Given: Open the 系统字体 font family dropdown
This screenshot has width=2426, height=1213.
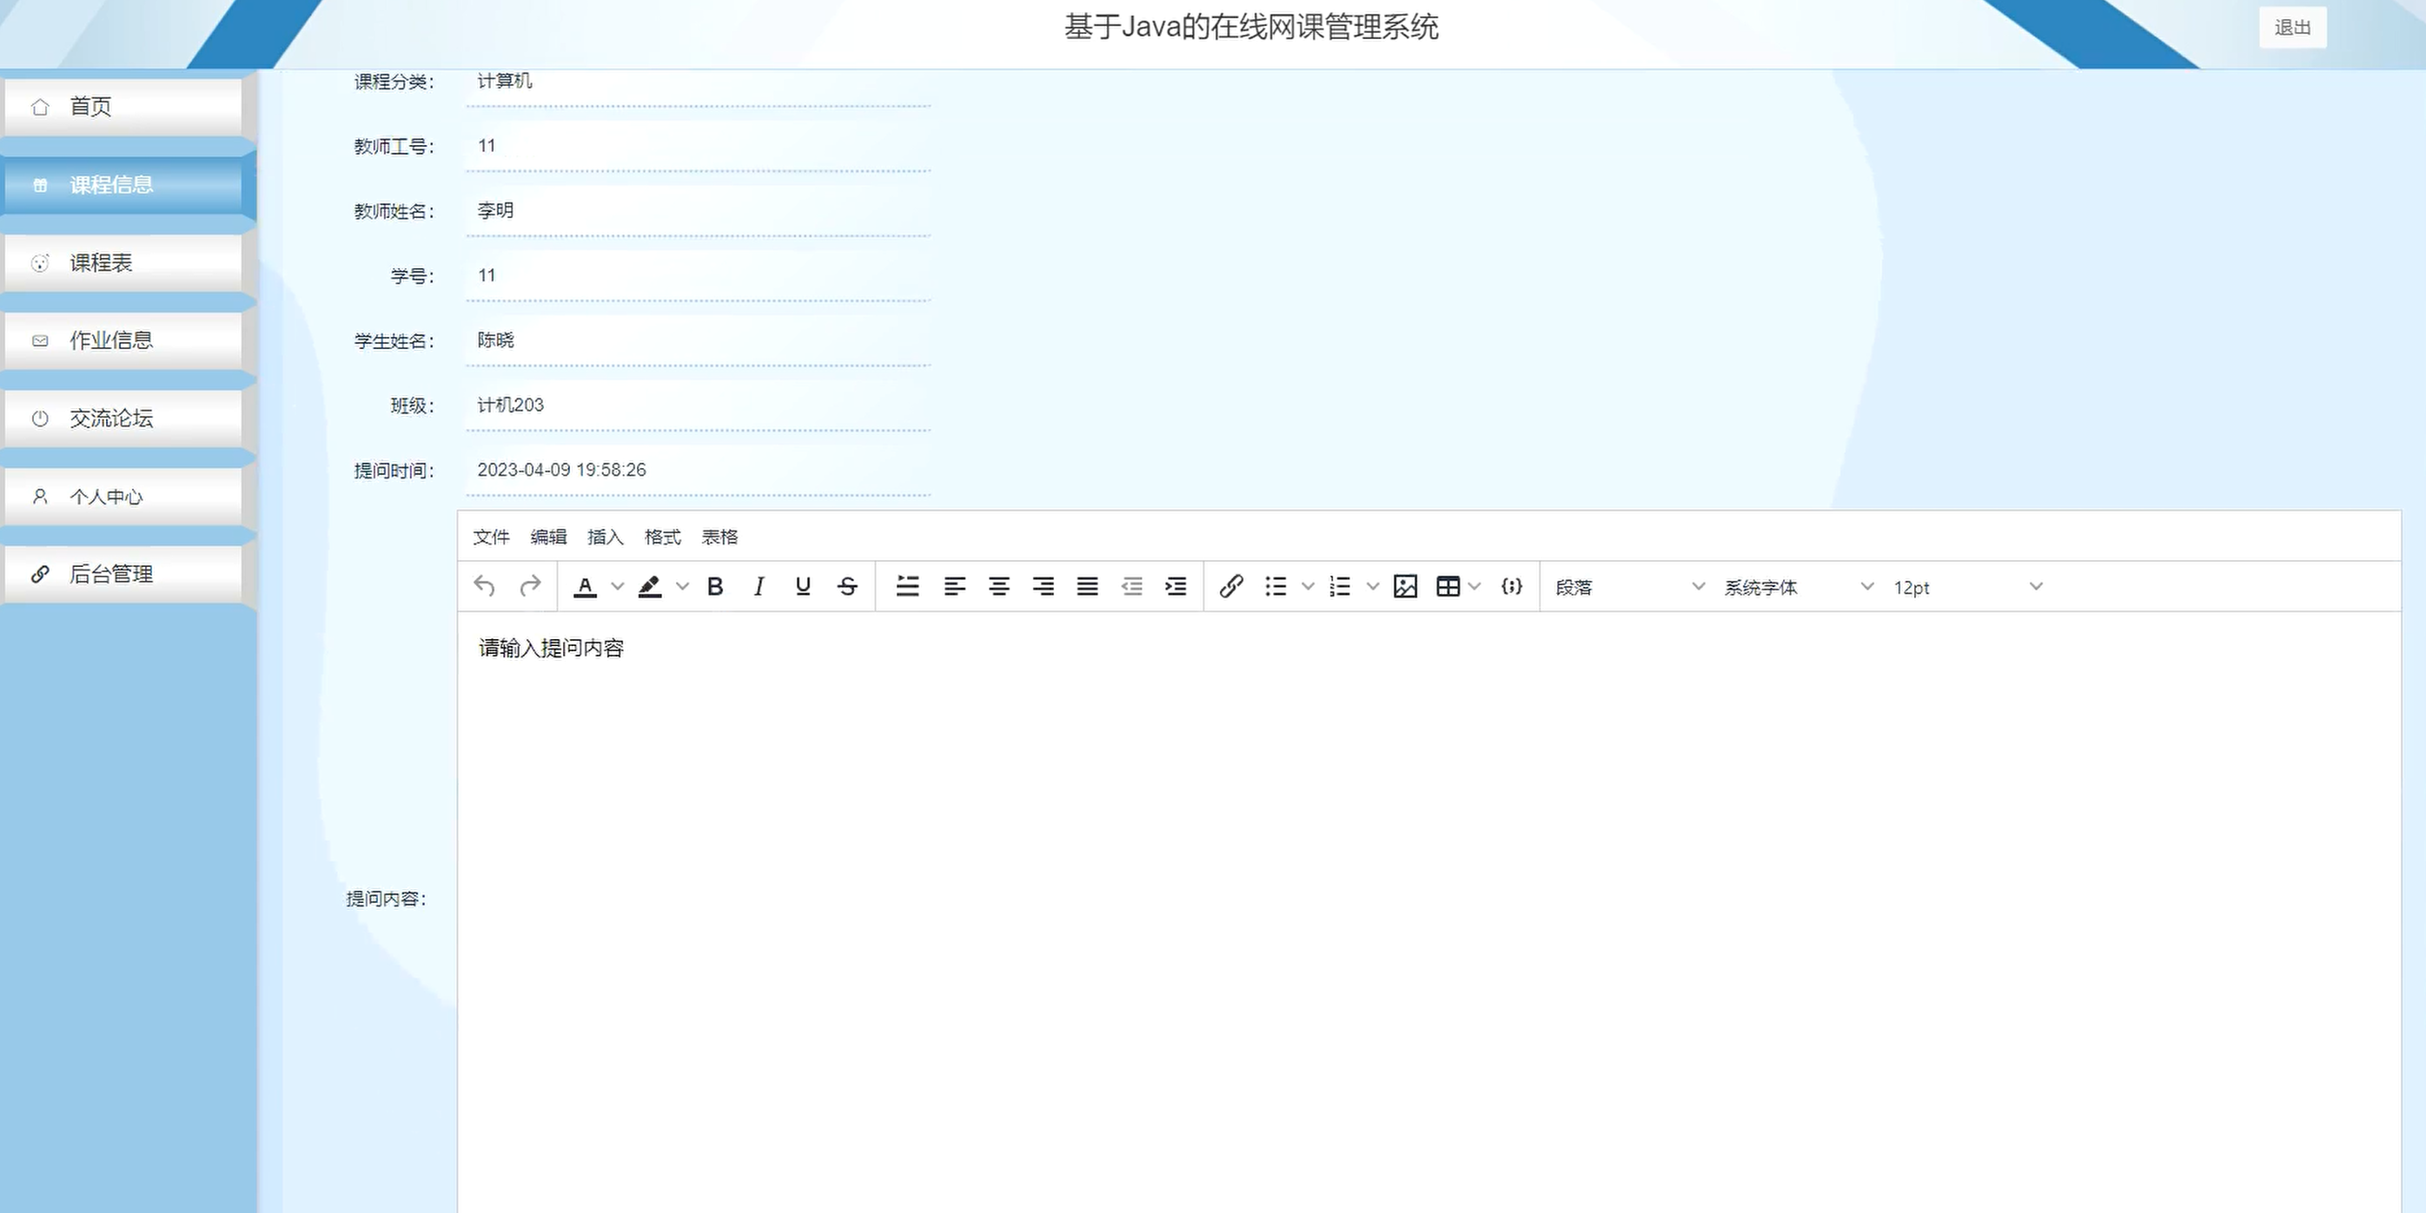Looking at the screenshot, I should (1799, 586).
